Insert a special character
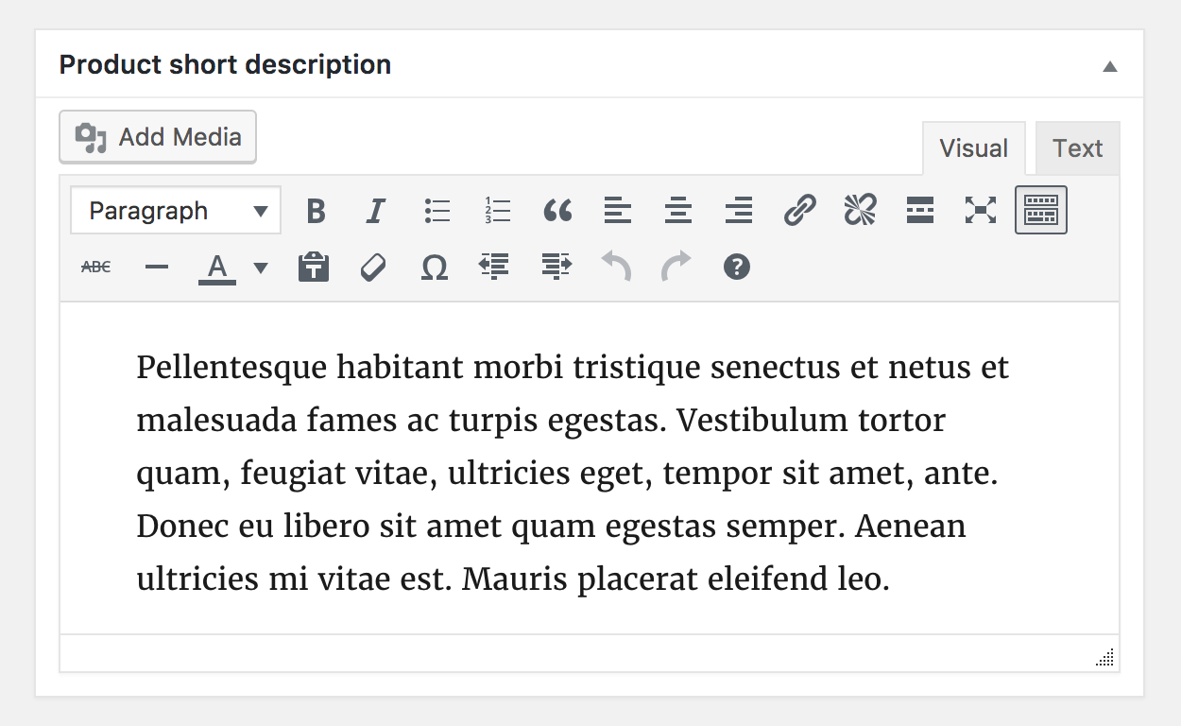 click(434, 267)
